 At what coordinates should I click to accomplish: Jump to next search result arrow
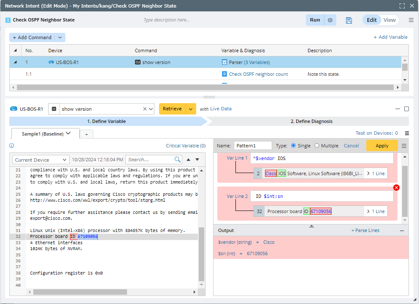(197, 160)
